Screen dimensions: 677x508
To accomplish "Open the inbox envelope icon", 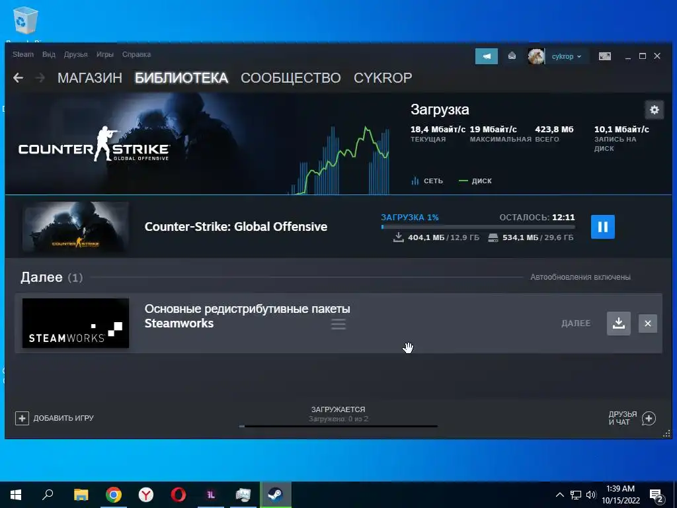I will (512, 56).
